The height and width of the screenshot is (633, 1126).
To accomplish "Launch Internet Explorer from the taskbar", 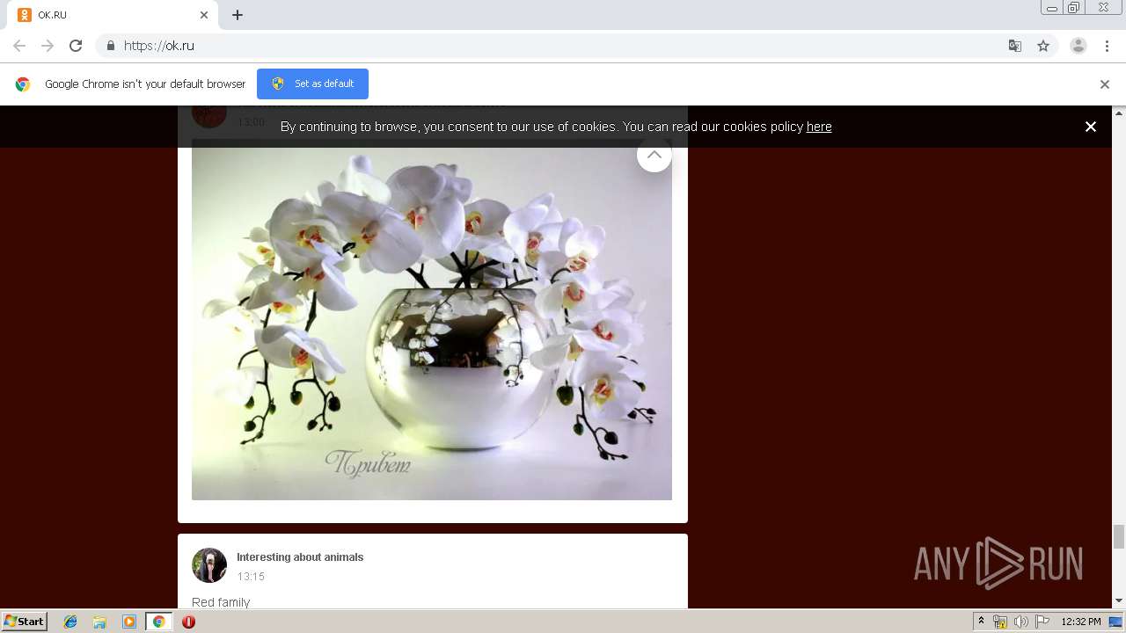I will click(x=70, y=622).
